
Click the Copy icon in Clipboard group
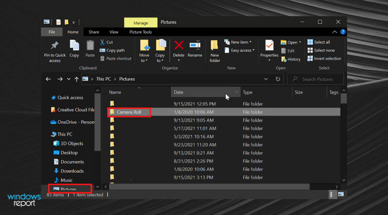(x=74, y=46)
